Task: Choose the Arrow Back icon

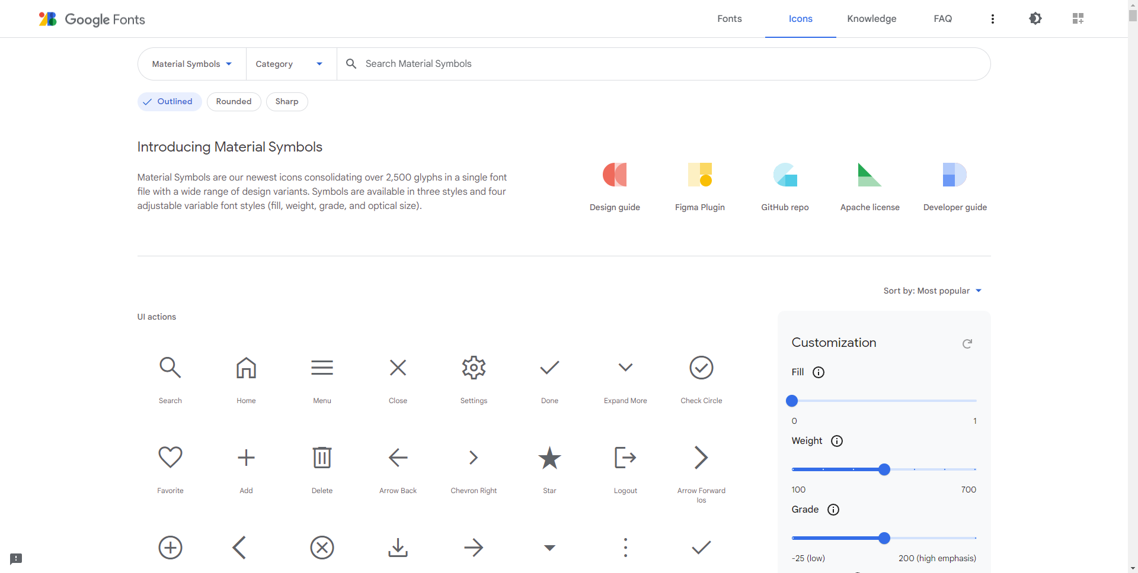Action: (398, 458)
